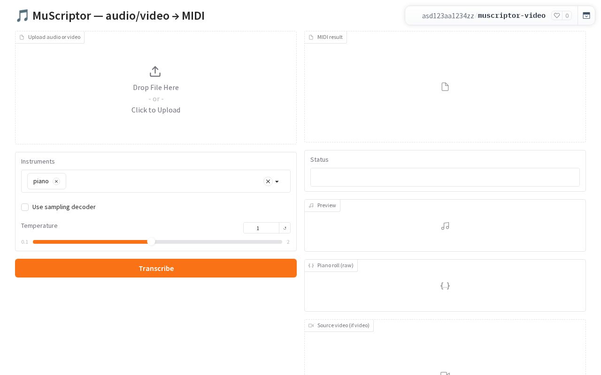The image size is (601, 375).
Task: Click the 'Click to Upload' text
Action: pos(156,110)
